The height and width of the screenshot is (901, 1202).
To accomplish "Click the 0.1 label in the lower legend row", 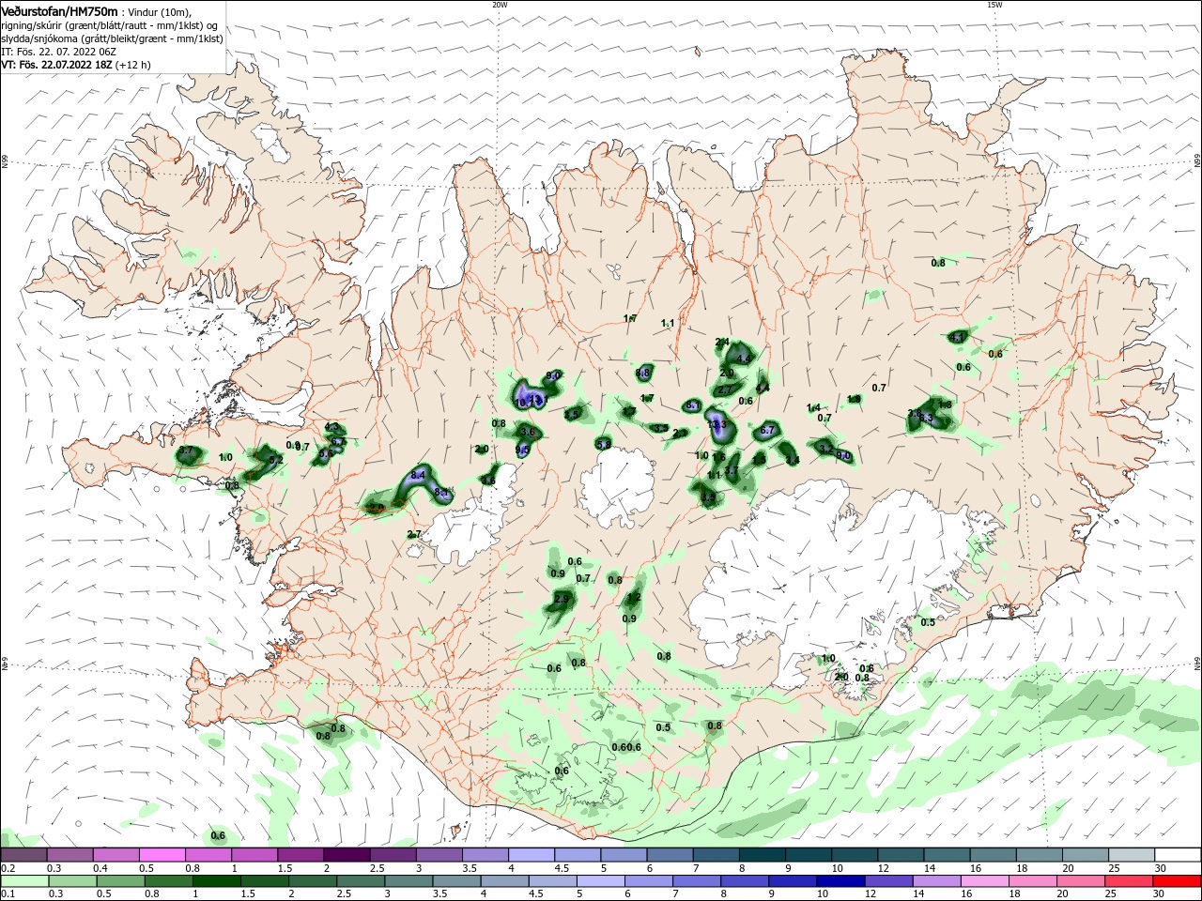I will coord(7,894).
